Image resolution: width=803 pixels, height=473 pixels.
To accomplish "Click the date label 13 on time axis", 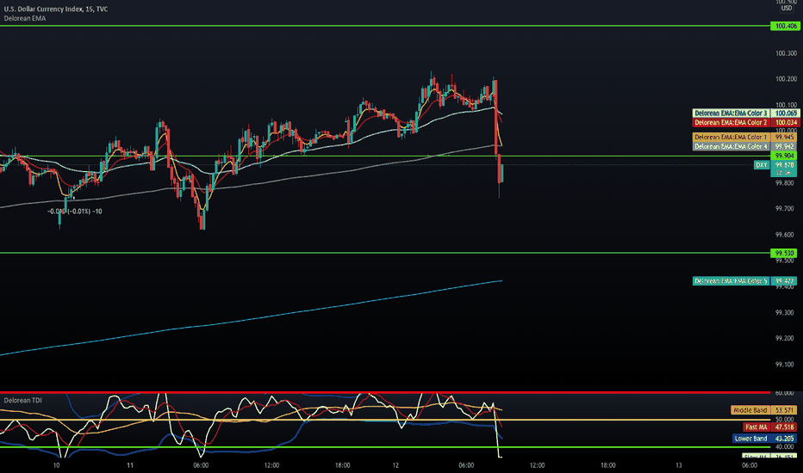I will pos(679,465).
